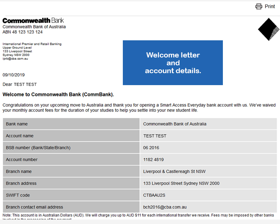Click the blue Welcome letter banner
Screen dimensions: 280x224
pyautogui.click(x=173, y=63)
